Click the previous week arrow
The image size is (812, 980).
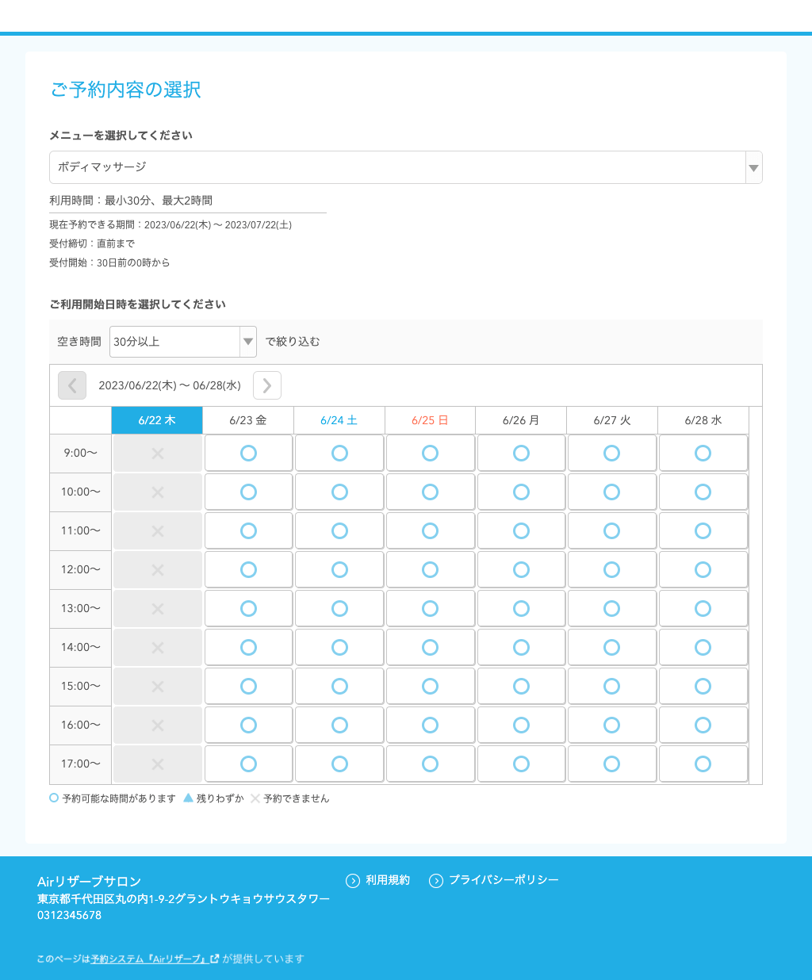[71, 385]
